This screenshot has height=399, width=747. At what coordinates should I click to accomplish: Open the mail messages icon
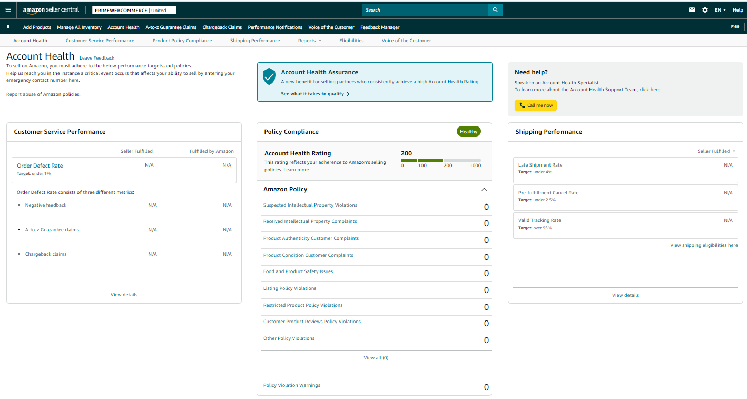point(692,10)
